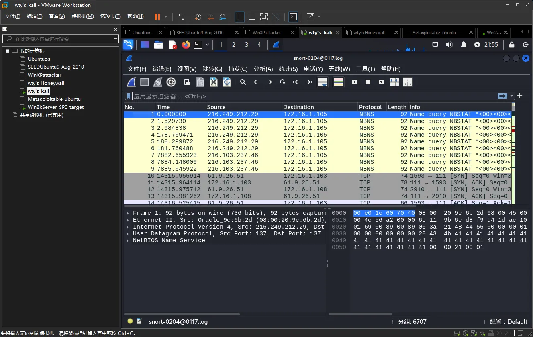Switch to the Metasploitable_ubuntu VM tab
The image size is (533, 337).
(434, 33)
